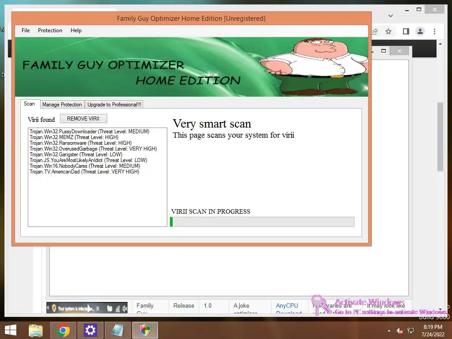Open the clock showing 8:19 PM

click(433, 331)
